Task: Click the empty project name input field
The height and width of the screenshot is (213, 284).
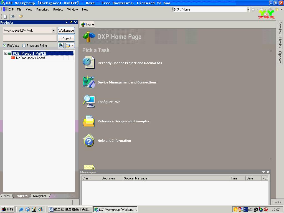Action: 30,38
